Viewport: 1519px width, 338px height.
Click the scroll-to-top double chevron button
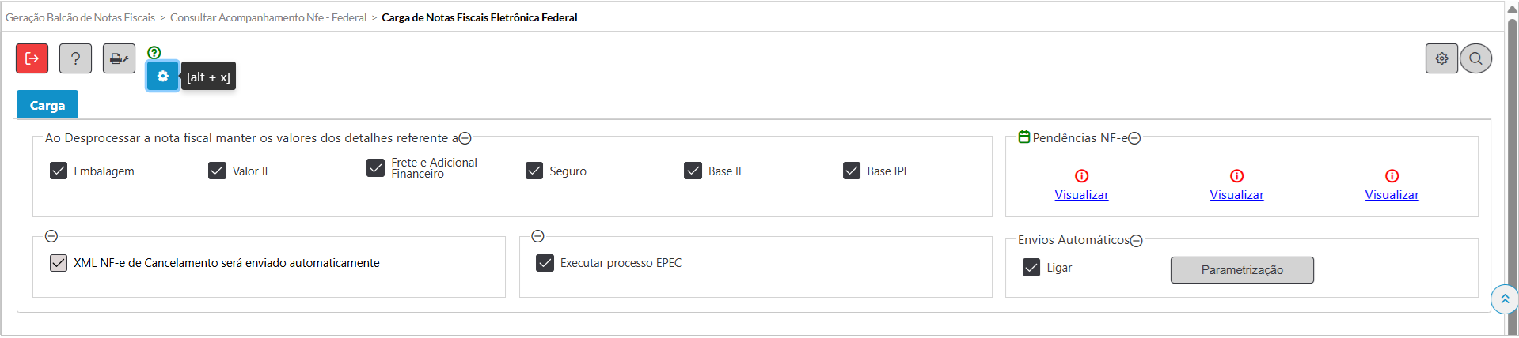coord(1504,299)
